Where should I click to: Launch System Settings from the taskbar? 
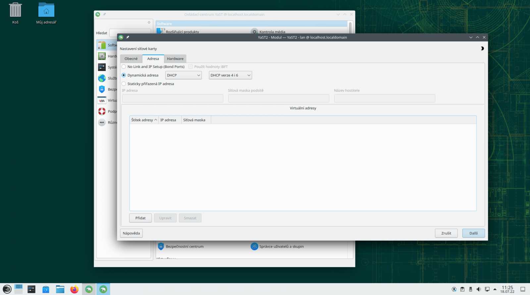(31, 289)
